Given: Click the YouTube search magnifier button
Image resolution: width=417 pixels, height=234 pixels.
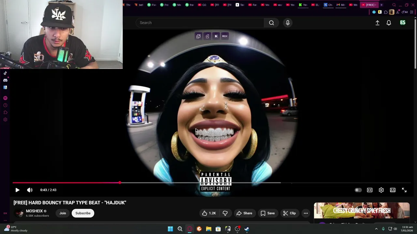Looking at the screenshot, I should [271, 23].
